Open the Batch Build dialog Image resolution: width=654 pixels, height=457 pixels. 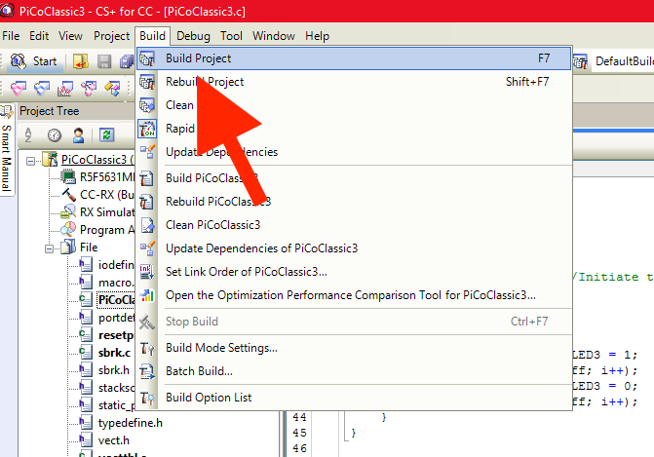point(354,370)
